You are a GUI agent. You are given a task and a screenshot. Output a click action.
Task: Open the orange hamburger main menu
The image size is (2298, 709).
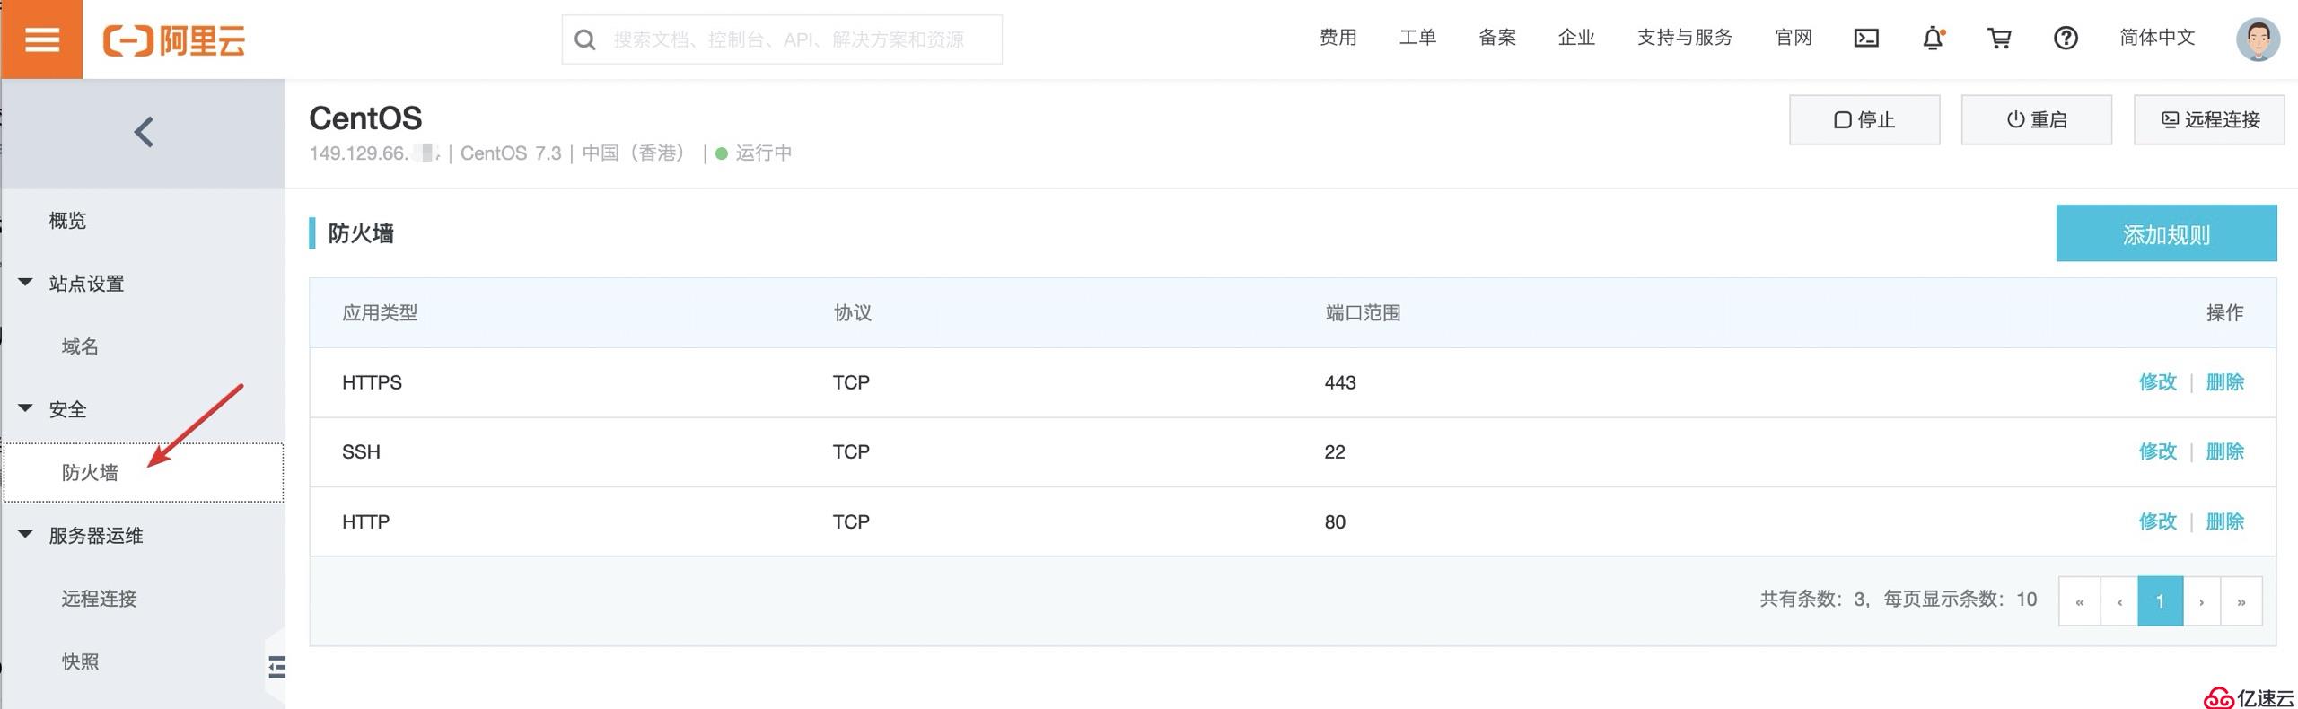coord(41,39)
